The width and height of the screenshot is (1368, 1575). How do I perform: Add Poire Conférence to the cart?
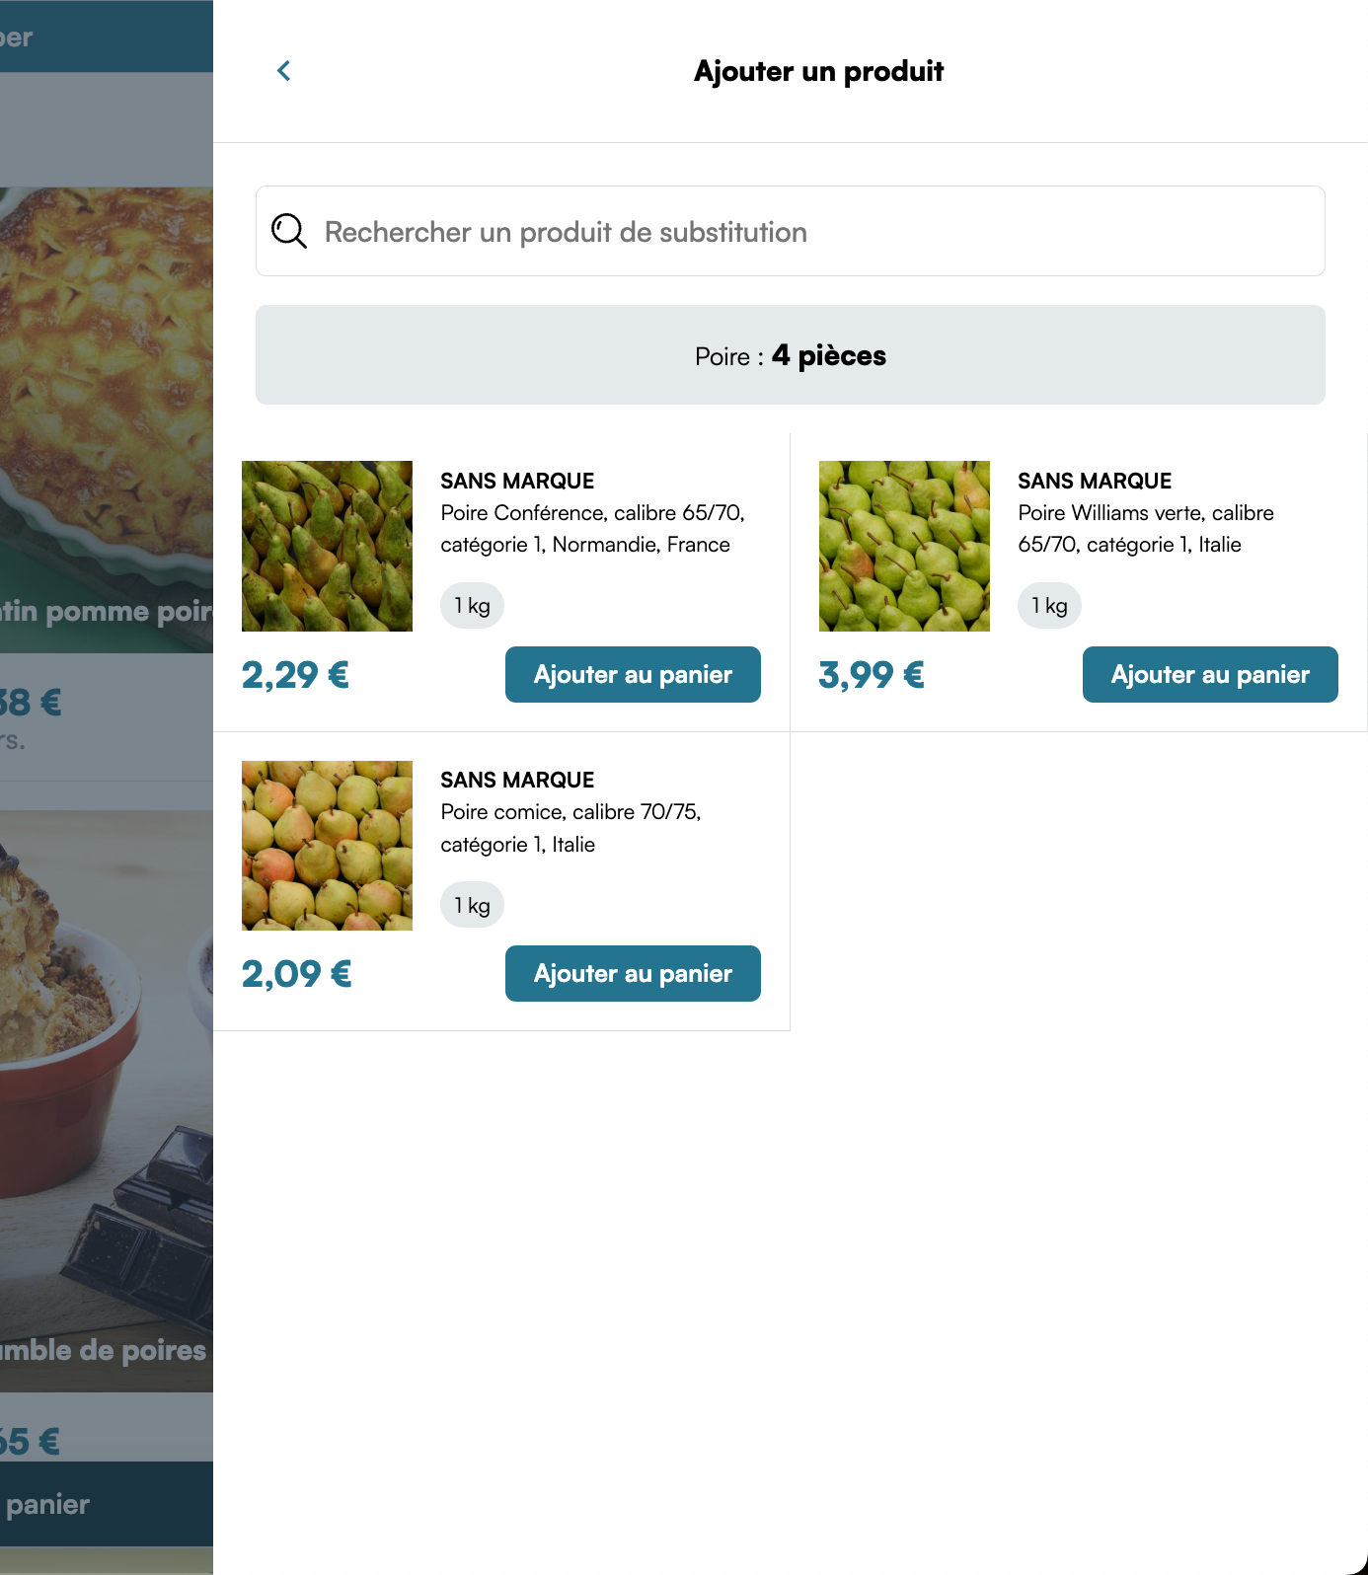pyautogui.click(x=633, y=675)
